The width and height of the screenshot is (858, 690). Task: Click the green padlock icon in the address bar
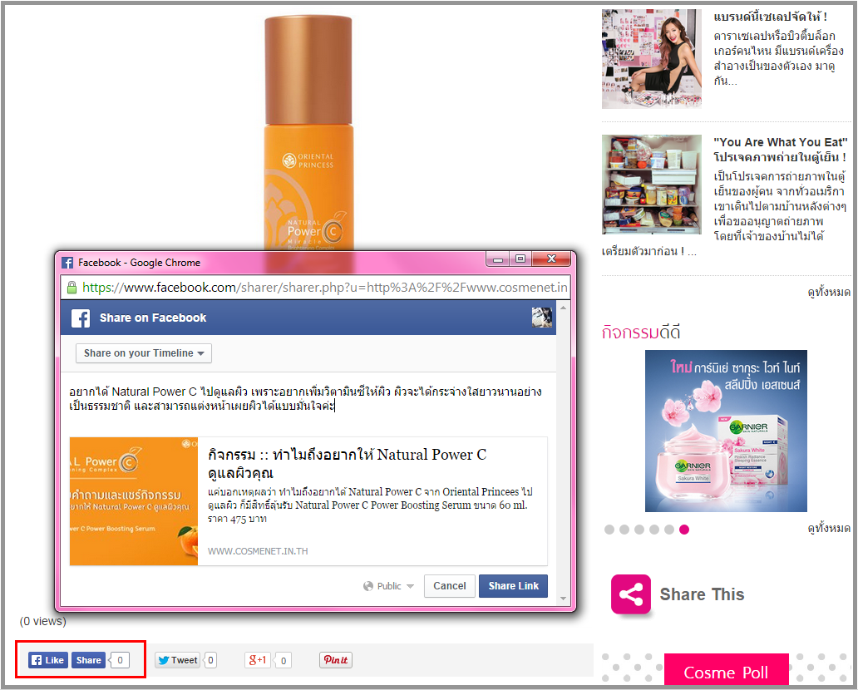click(71, 288)
